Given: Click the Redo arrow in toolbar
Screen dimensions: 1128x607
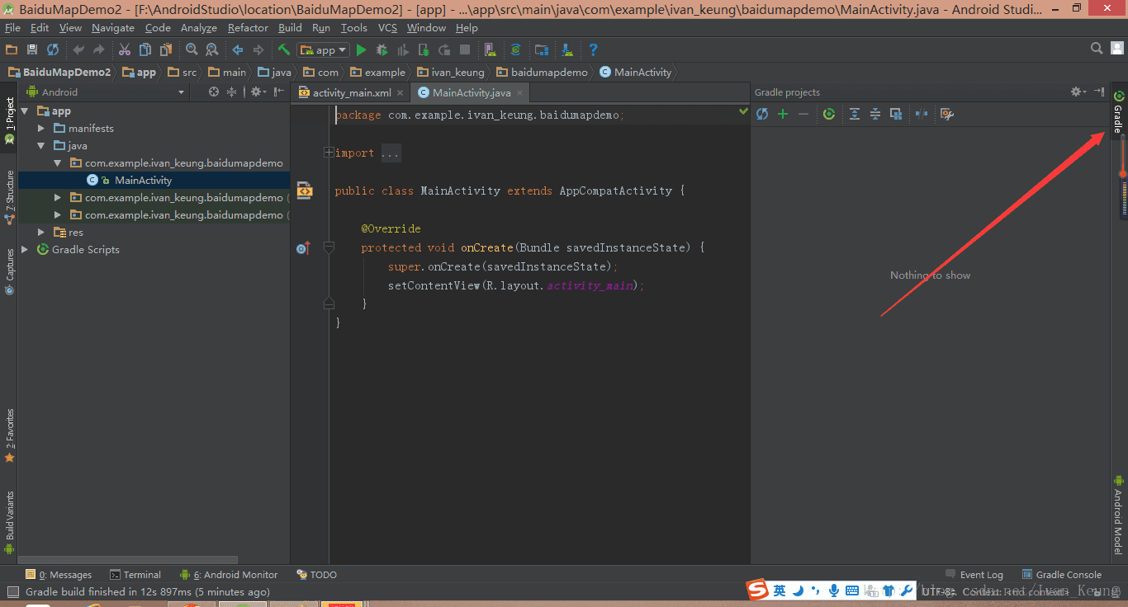Looking at the screenshot, I should pos(99,50).
